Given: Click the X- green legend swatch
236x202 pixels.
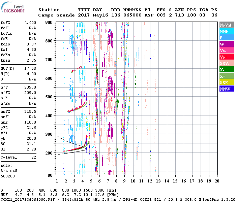Looking at the screenshot, I should click(226, 70).
